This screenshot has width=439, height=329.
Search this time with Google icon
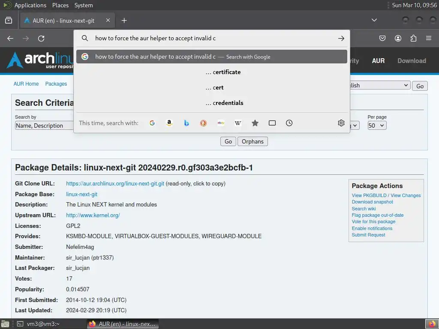[152, 123]
